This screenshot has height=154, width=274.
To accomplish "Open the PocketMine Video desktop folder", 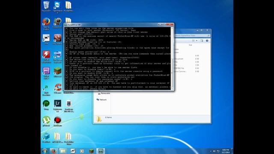I will click(x=68, y=139).
